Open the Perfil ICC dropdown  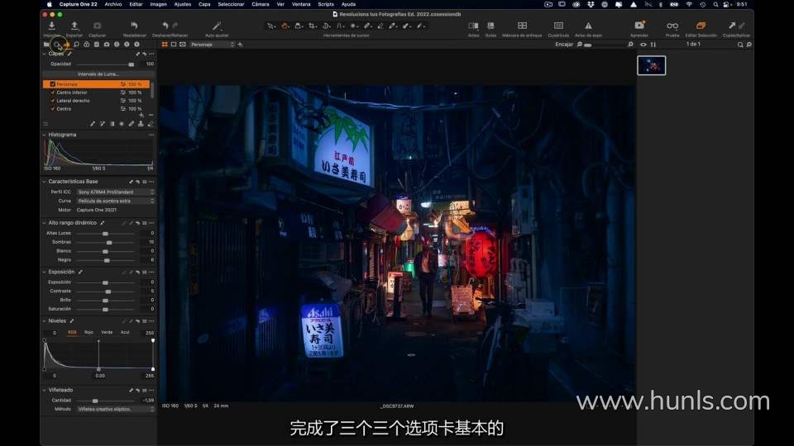pyautogui.click(x=116, y=192)
